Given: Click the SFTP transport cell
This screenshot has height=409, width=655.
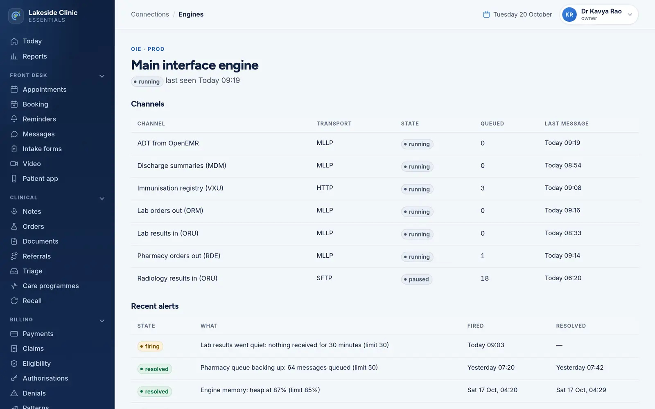Looking at the screenshot, I should click(x=324, y=278).
